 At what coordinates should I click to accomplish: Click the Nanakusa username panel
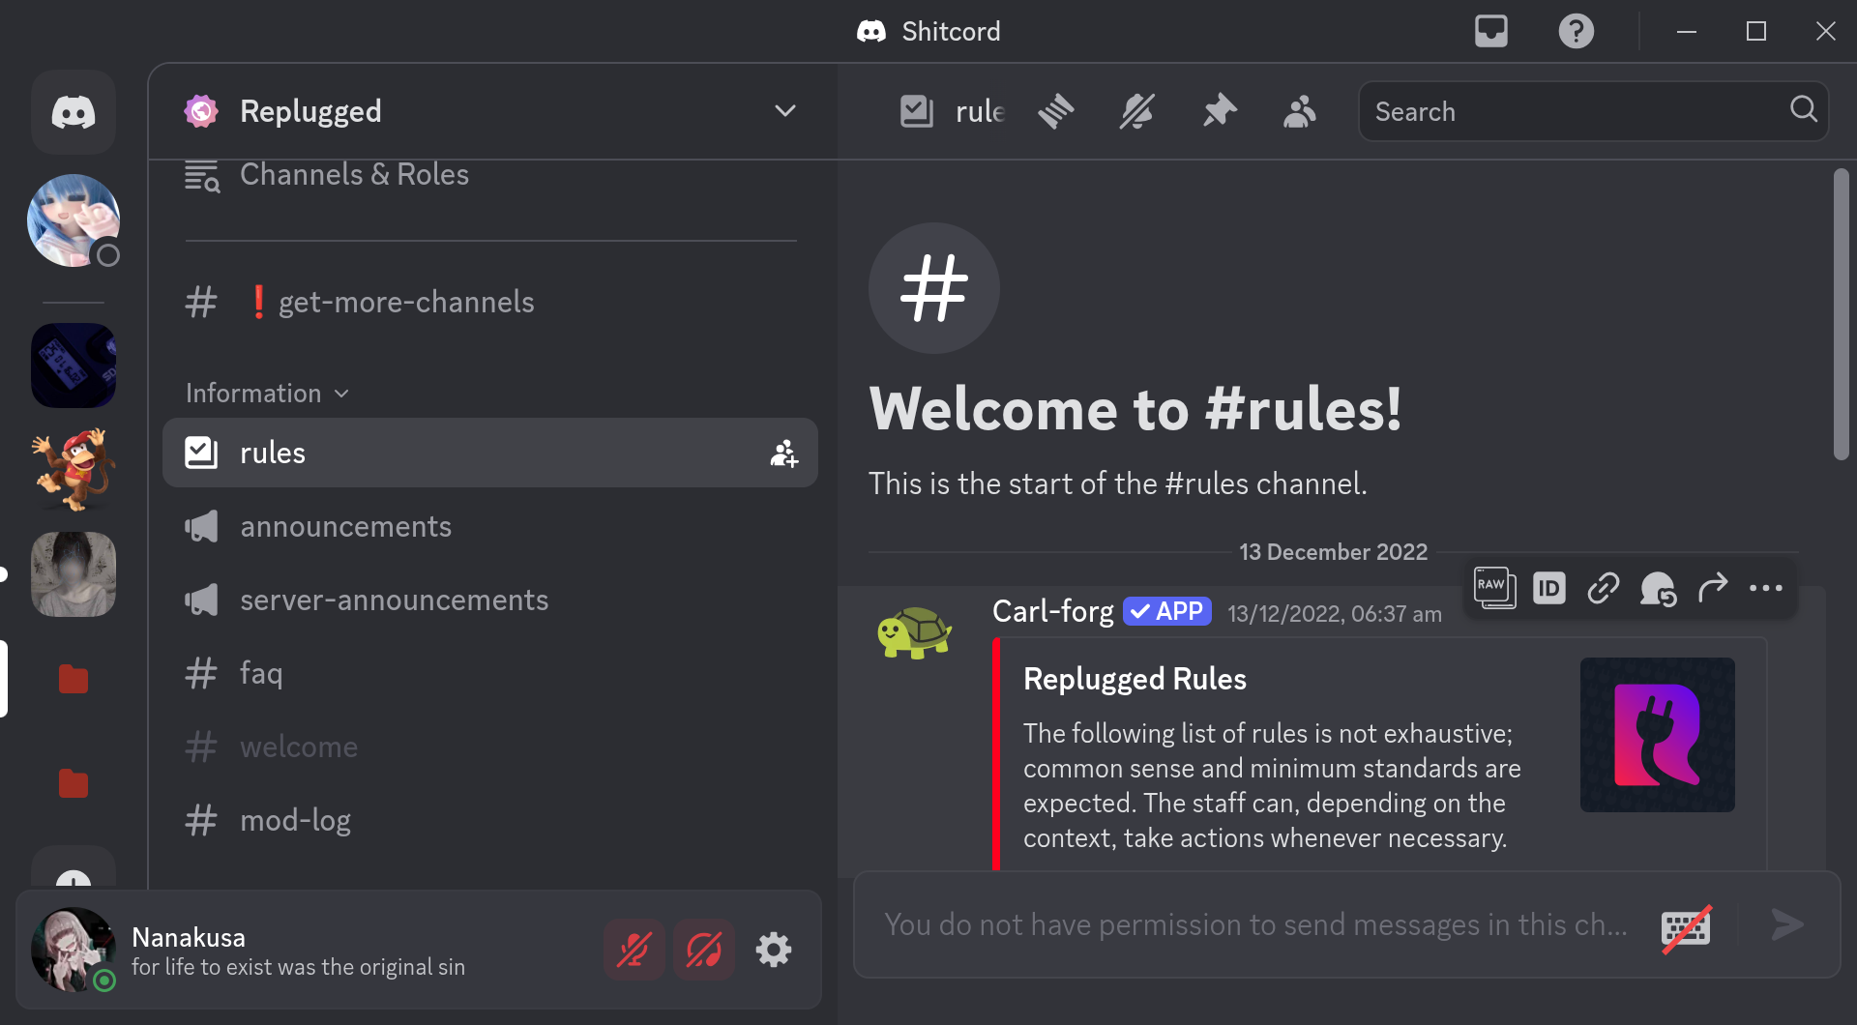(x=298, y=952)
